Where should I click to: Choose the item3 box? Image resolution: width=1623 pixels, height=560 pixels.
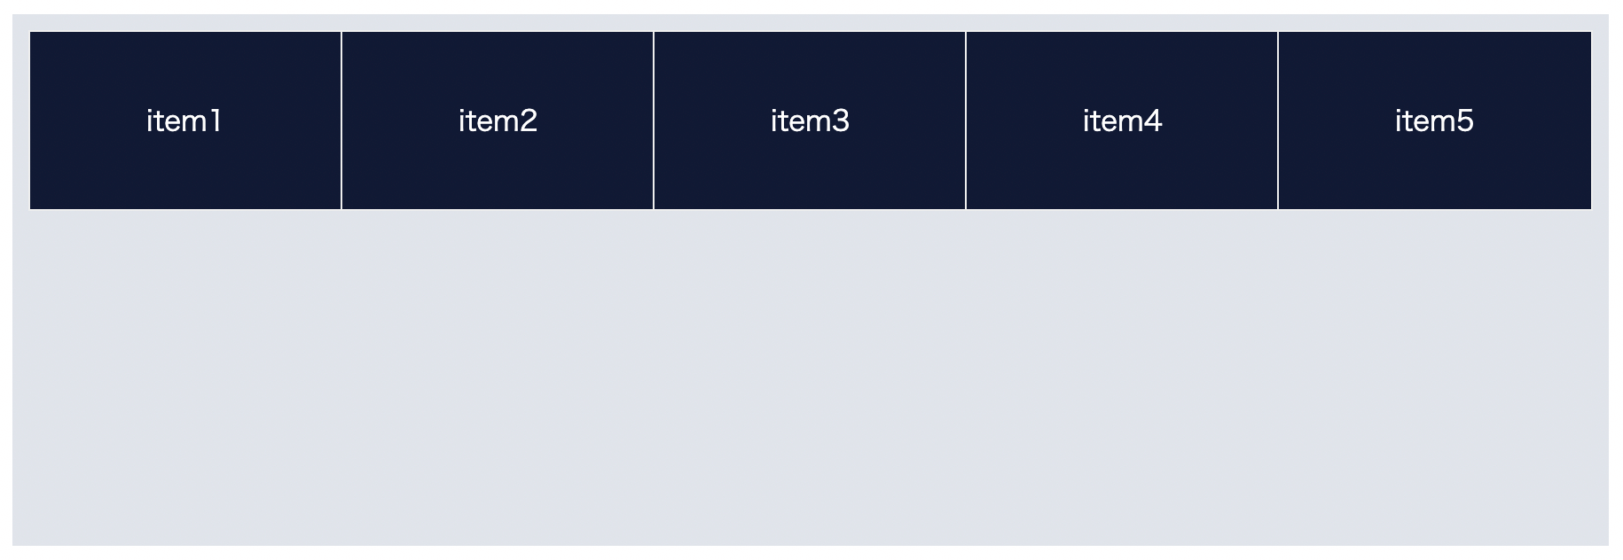[810, 121]
